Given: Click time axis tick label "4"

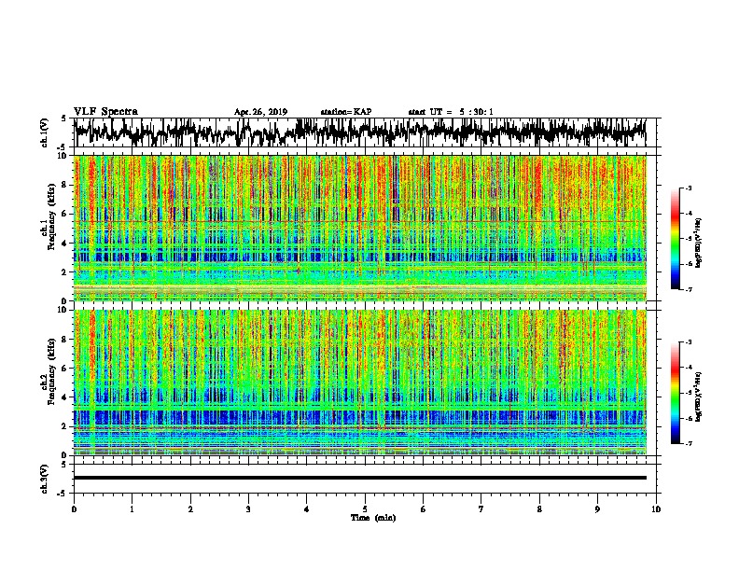Looking at the screenshot, I should pos(307,509).
